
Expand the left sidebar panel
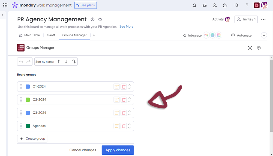coord(2,15)
